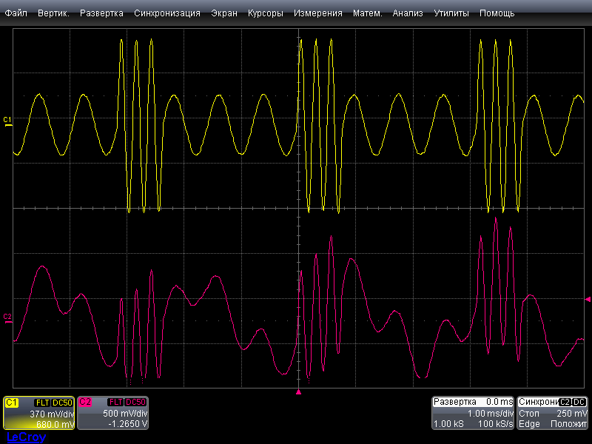The width and height of the screenshot is (592, 444).
Task: Open the Экран menu
Action: coord(224,13)
